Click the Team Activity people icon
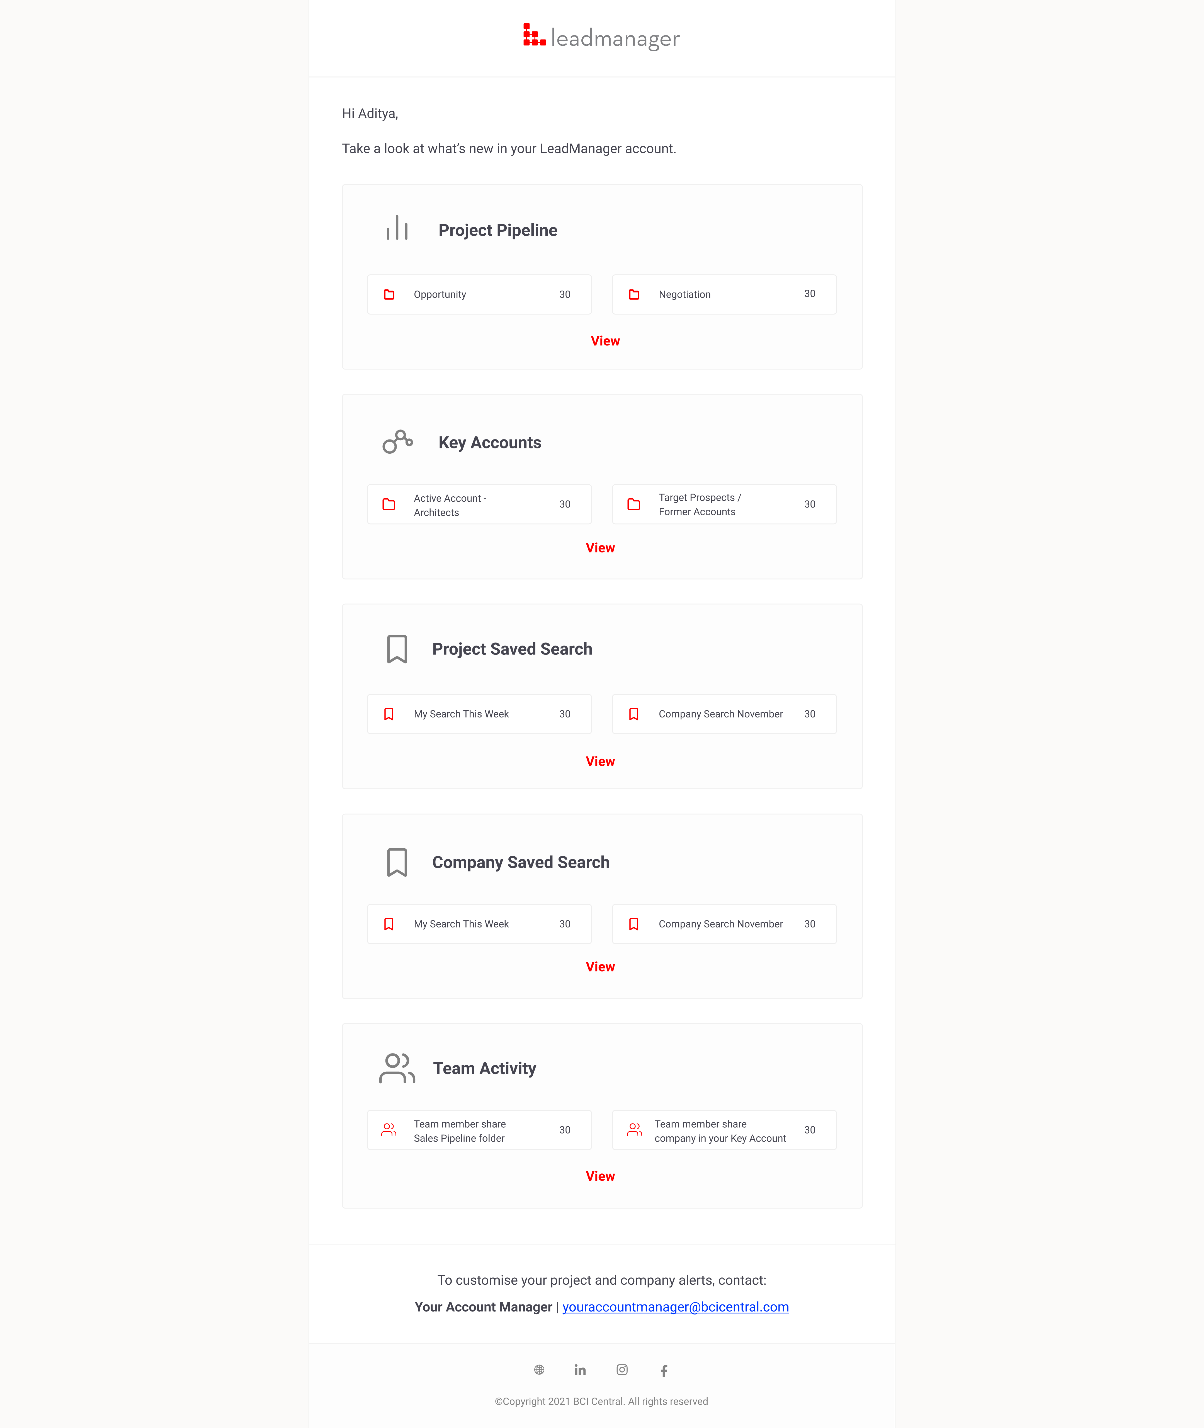Viewport: 1204px width, 1428px height. click(x=397, y=1068)
